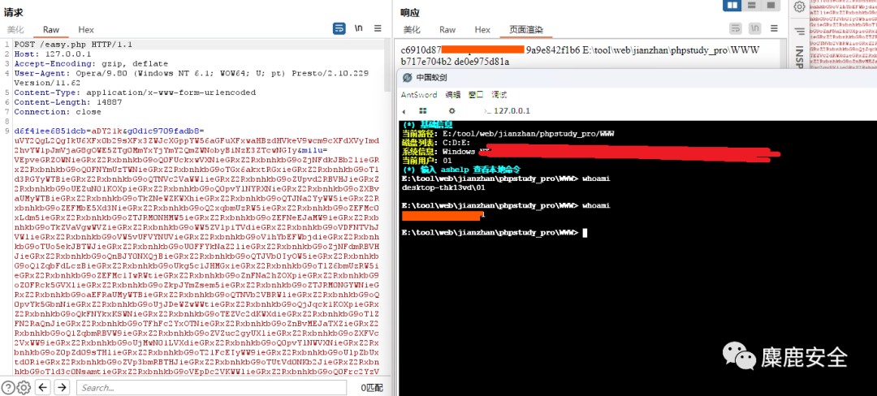Screen dimensions: 877x396
Task: Click the AntSword tab-bar left arrow
Action: [x=404, y=111]
